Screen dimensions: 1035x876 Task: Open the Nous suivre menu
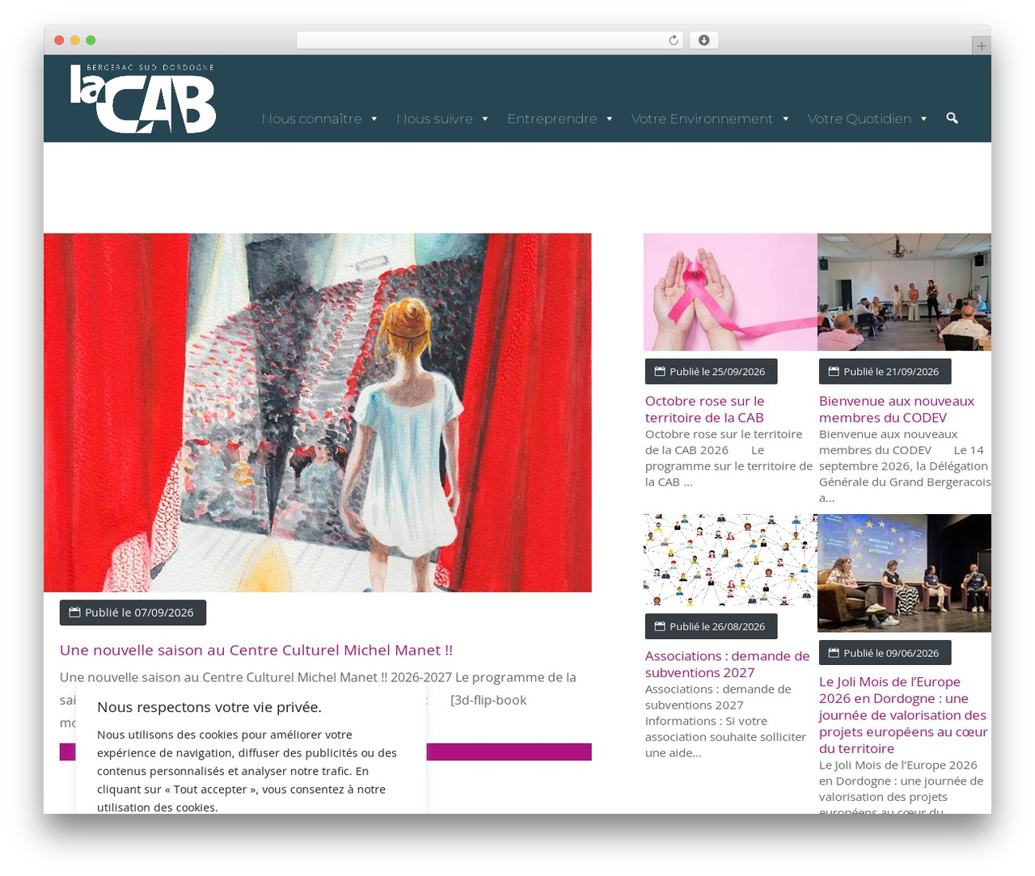point(434,119)
